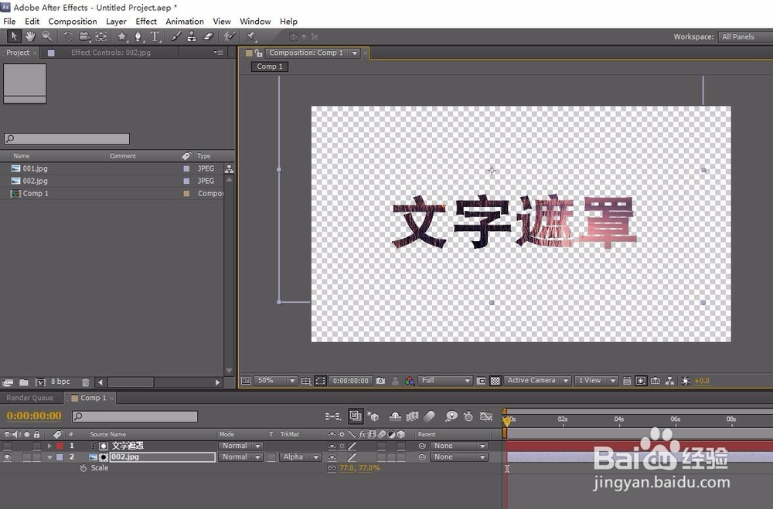Open composition flowchart icon in viewer bar
773x509 pixels.
(x=669, y=381)
